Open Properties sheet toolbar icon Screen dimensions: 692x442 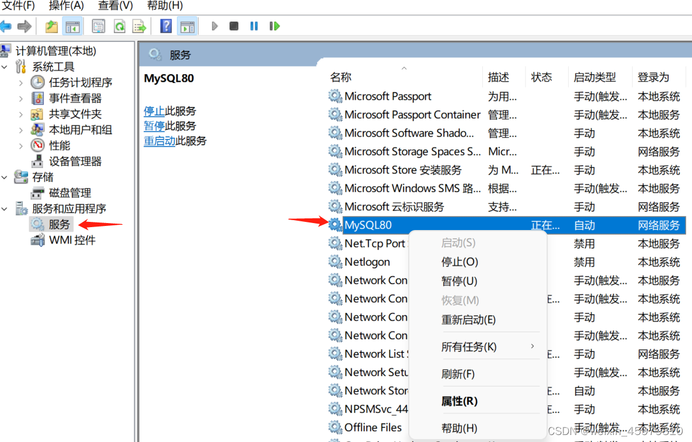pos(99,26)
